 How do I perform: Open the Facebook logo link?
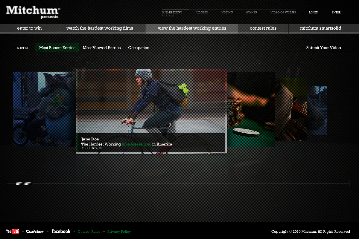click(61, 232)
